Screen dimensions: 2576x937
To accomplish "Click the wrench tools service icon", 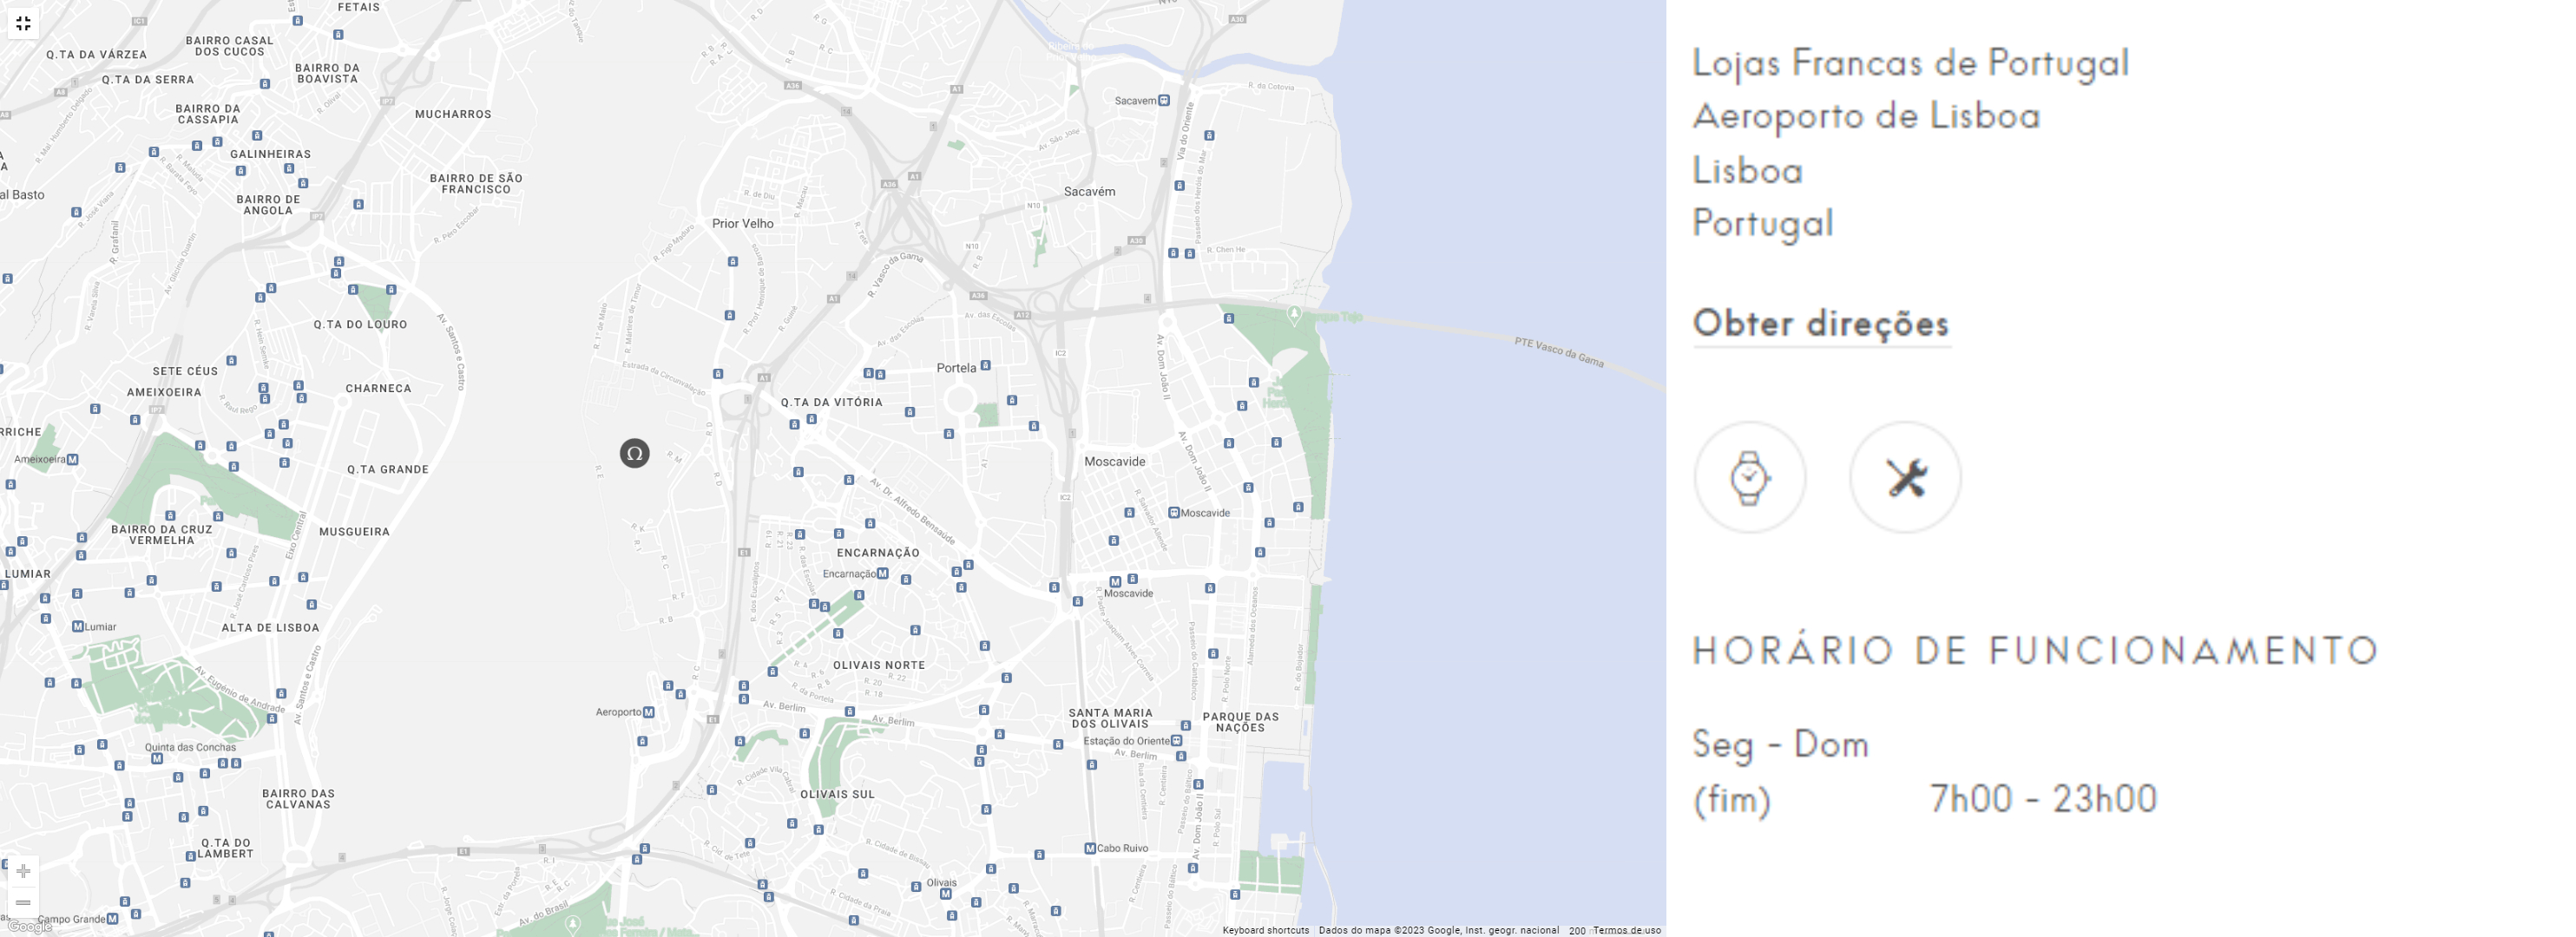I will [1905, 477].
